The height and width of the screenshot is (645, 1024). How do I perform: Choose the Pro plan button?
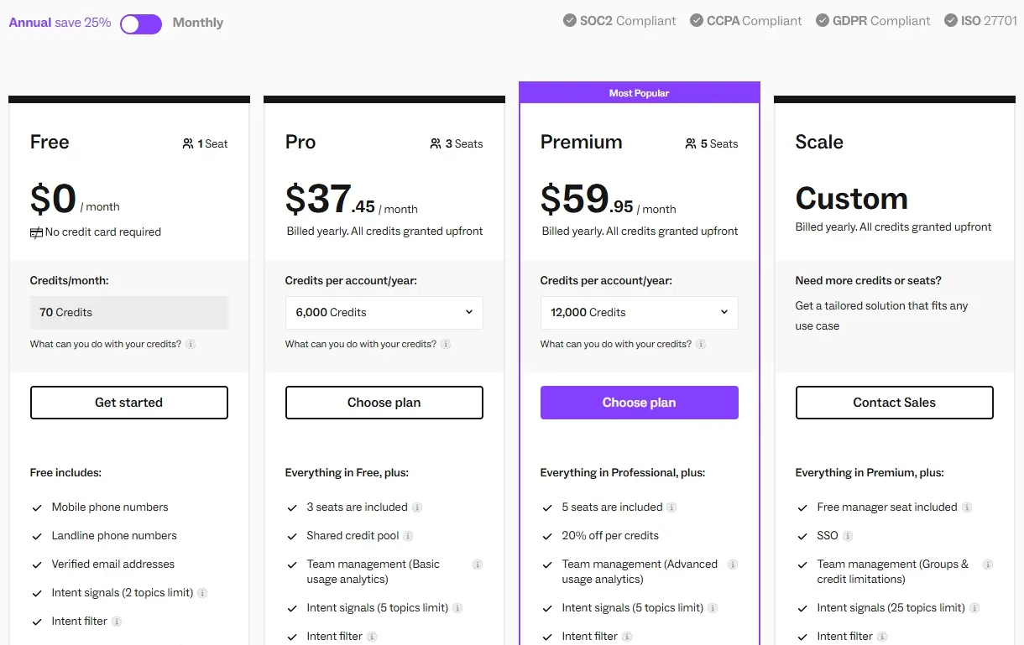point(384,403)
